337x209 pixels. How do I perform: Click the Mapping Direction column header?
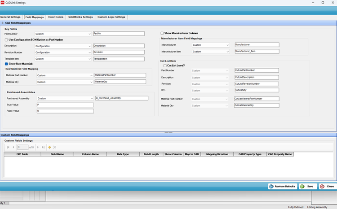click(217, 154)
